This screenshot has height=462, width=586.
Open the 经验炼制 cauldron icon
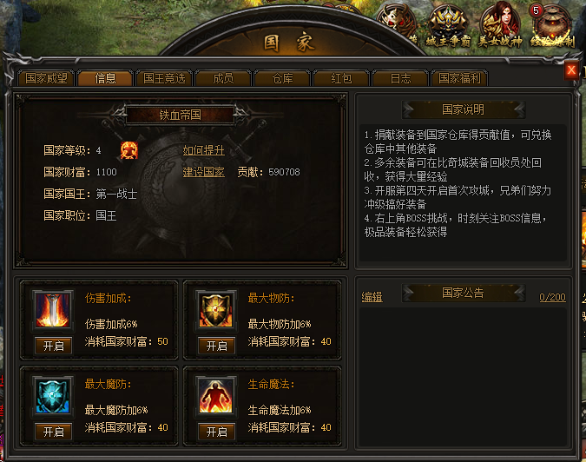click(552, 25)
